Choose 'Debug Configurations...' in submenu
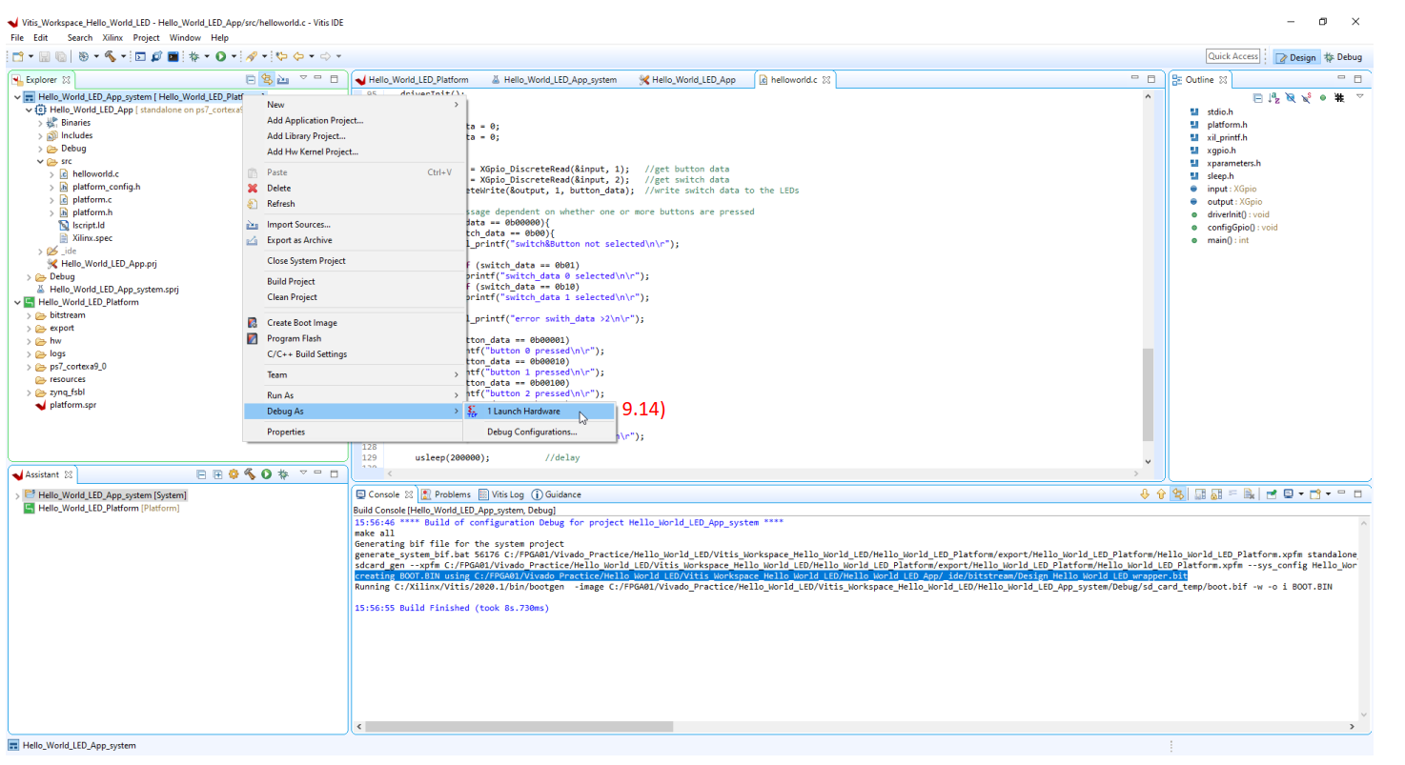 [x=539, y=432]
